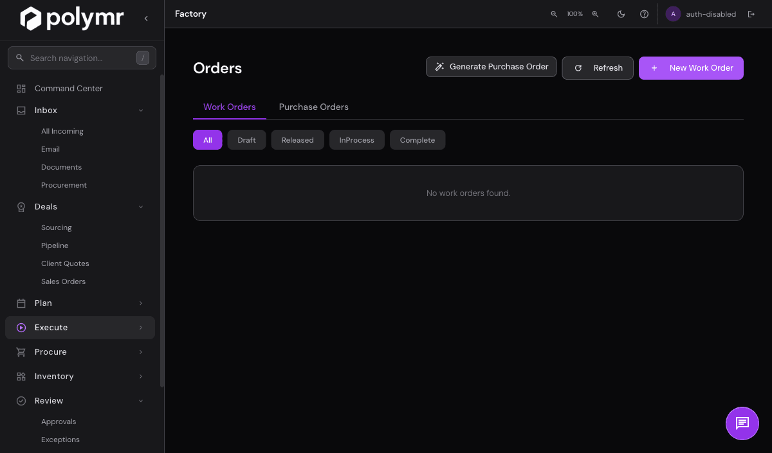Open Pipeline under Deals

[x=55, y=245]
